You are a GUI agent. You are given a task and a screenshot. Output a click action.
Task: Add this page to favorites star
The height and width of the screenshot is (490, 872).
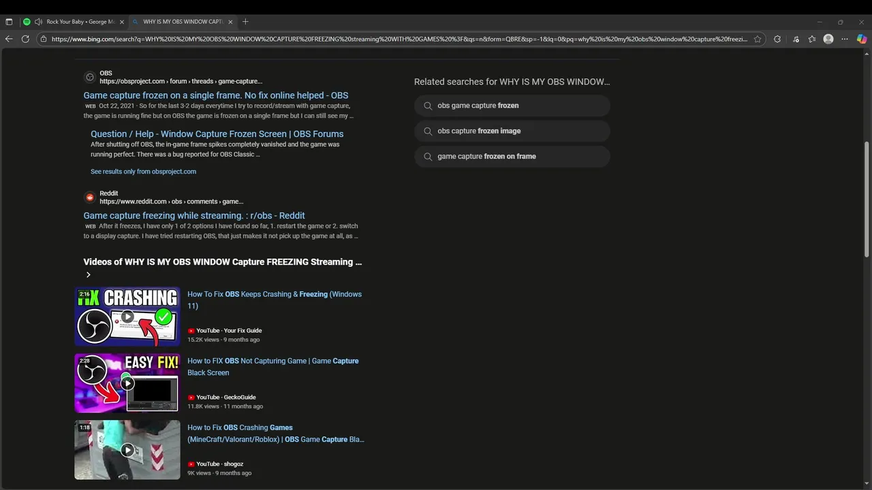(758, 39)
